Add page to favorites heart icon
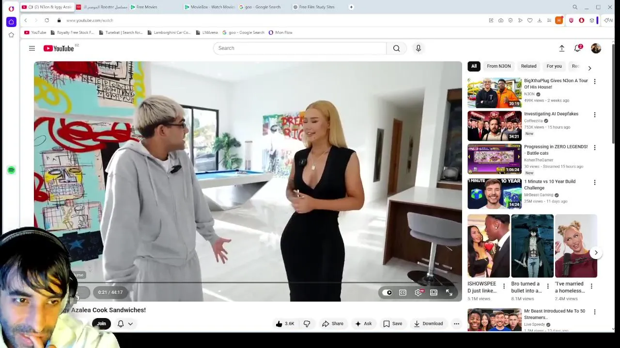Viewport: 620px width, 348px height. (530, 20)
